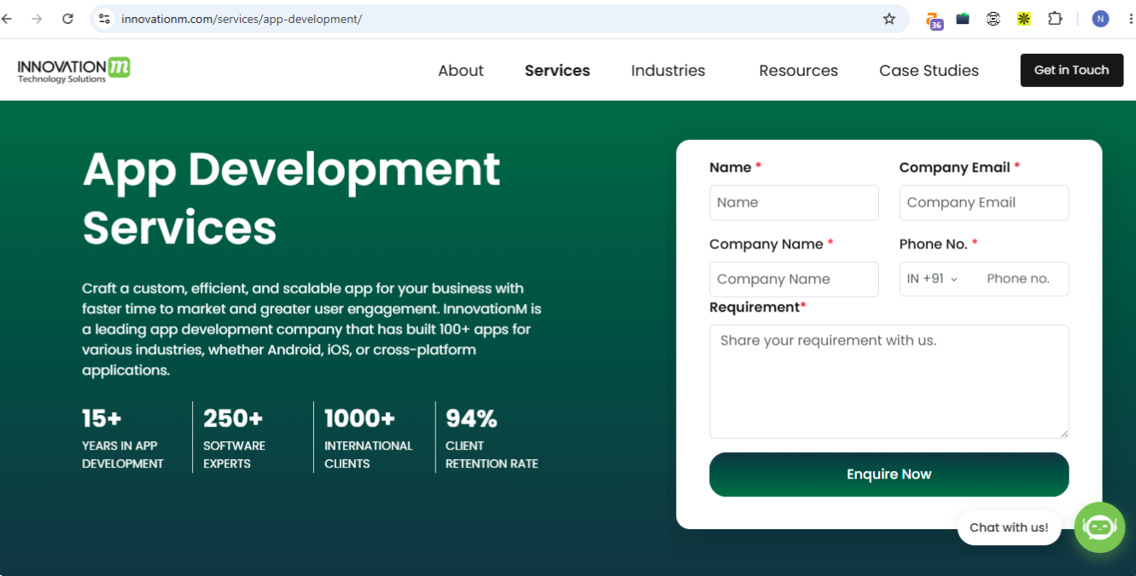Image resolution: width=1136 pixels, height=576 pixels.
Task: Open the Industries menu
Action: coord(668,71)
